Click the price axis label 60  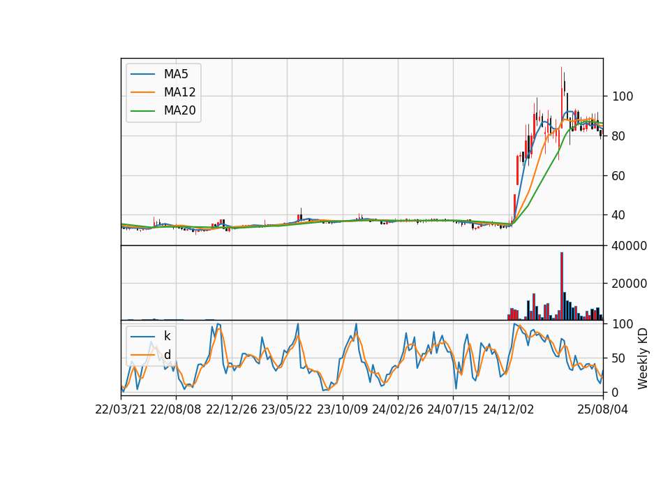click(x=619, y=176)
